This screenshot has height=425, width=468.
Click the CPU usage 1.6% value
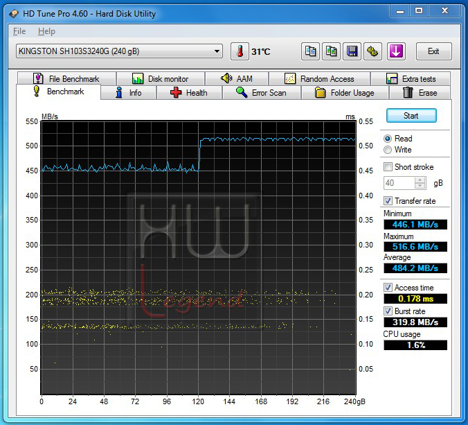pyautogui.click(x=415, y=345)
